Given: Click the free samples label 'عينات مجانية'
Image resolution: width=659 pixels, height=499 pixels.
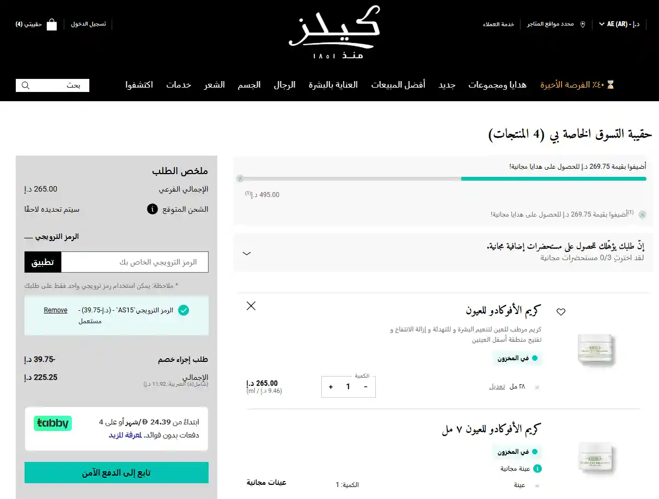Looking at the screenshot, I should point(266,483).
